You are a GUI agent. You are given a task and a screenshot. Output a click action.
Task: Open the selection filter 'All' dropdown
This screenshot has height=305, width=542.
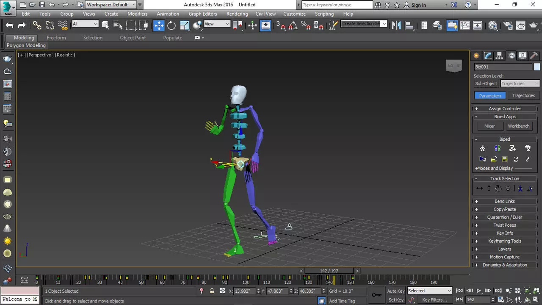click(85, 24)
